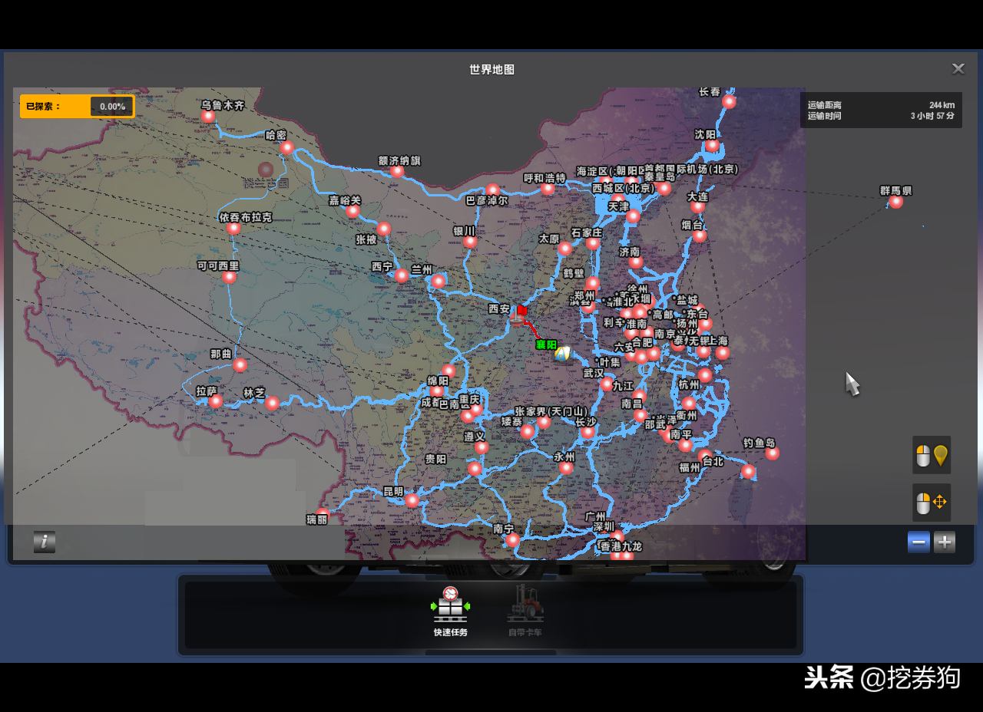The image size is (983, 712).
Task: Click the truck position marker near 襄阳
Action: 564,353
